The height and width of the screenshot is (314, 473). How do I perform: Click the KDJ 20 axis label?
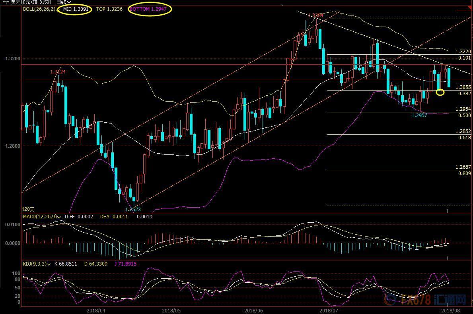click(18, 296)
